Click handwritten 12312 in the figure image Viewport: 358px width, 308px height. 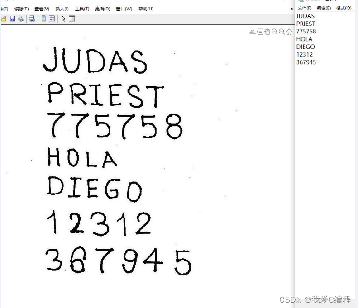(x=99, y=223)
